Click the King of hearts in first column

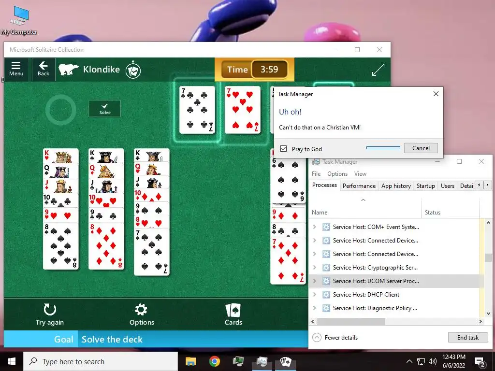click(60, 156)
